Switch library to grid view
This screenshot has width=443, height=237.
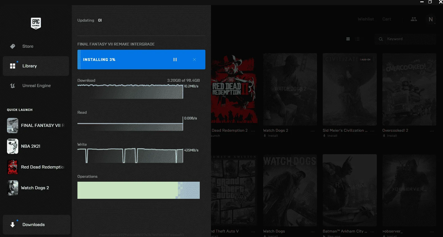[348, 39]
